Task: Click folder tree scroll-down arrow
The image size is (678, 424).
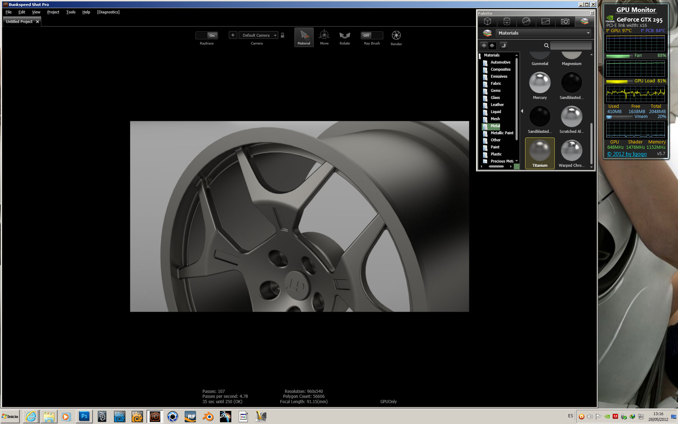Action: (517, 161)
